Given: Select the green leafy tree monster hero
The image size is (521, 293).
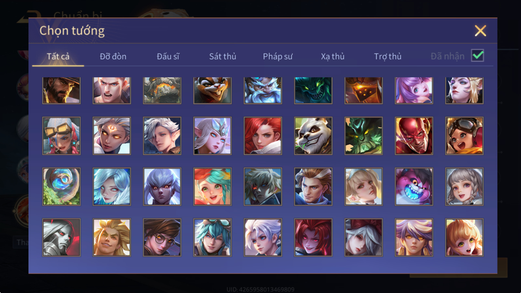Looking at the screenshot, I should (364, 136).
